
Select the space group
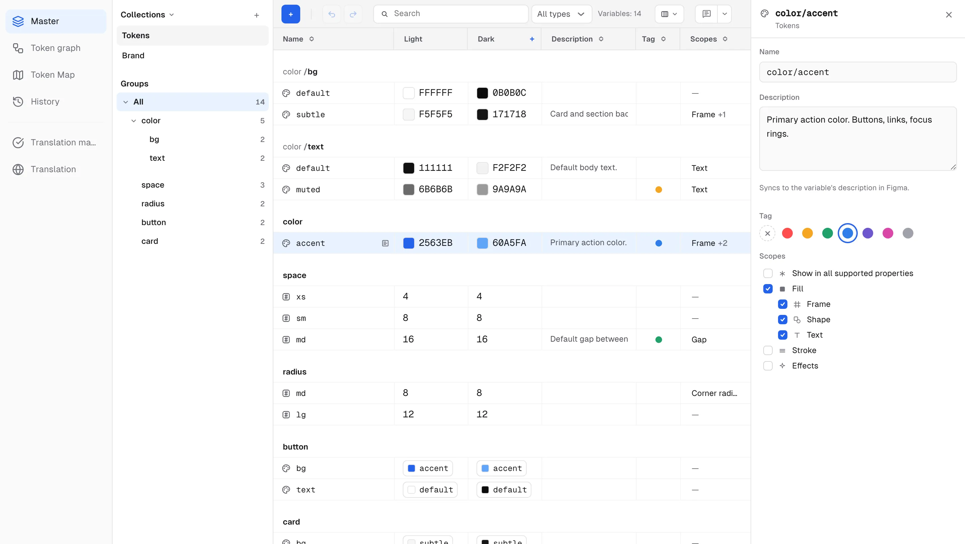point(192,185)
